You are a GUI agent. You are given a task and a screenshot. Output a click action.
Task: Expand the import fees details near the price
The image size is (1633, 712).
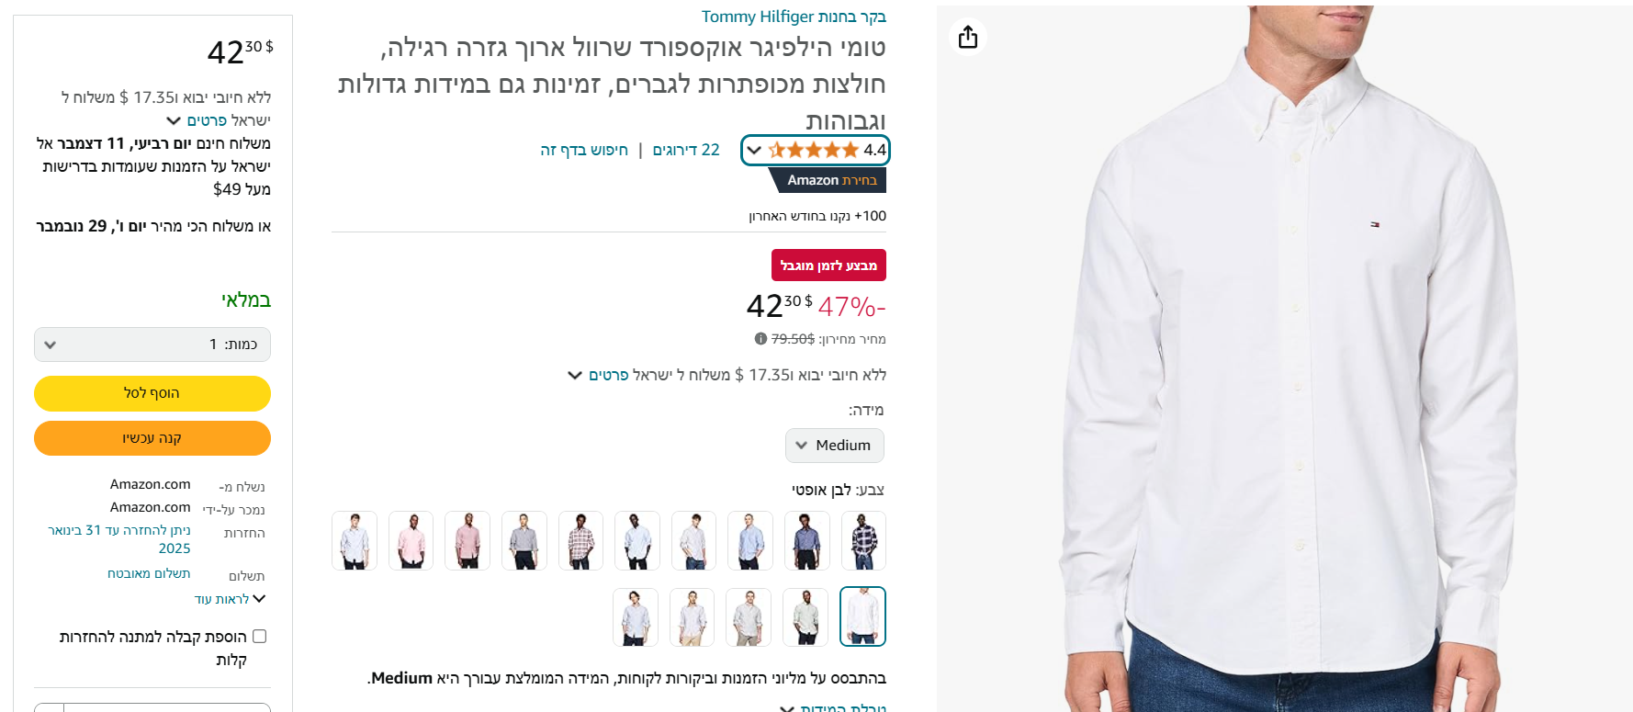(586, 375)
